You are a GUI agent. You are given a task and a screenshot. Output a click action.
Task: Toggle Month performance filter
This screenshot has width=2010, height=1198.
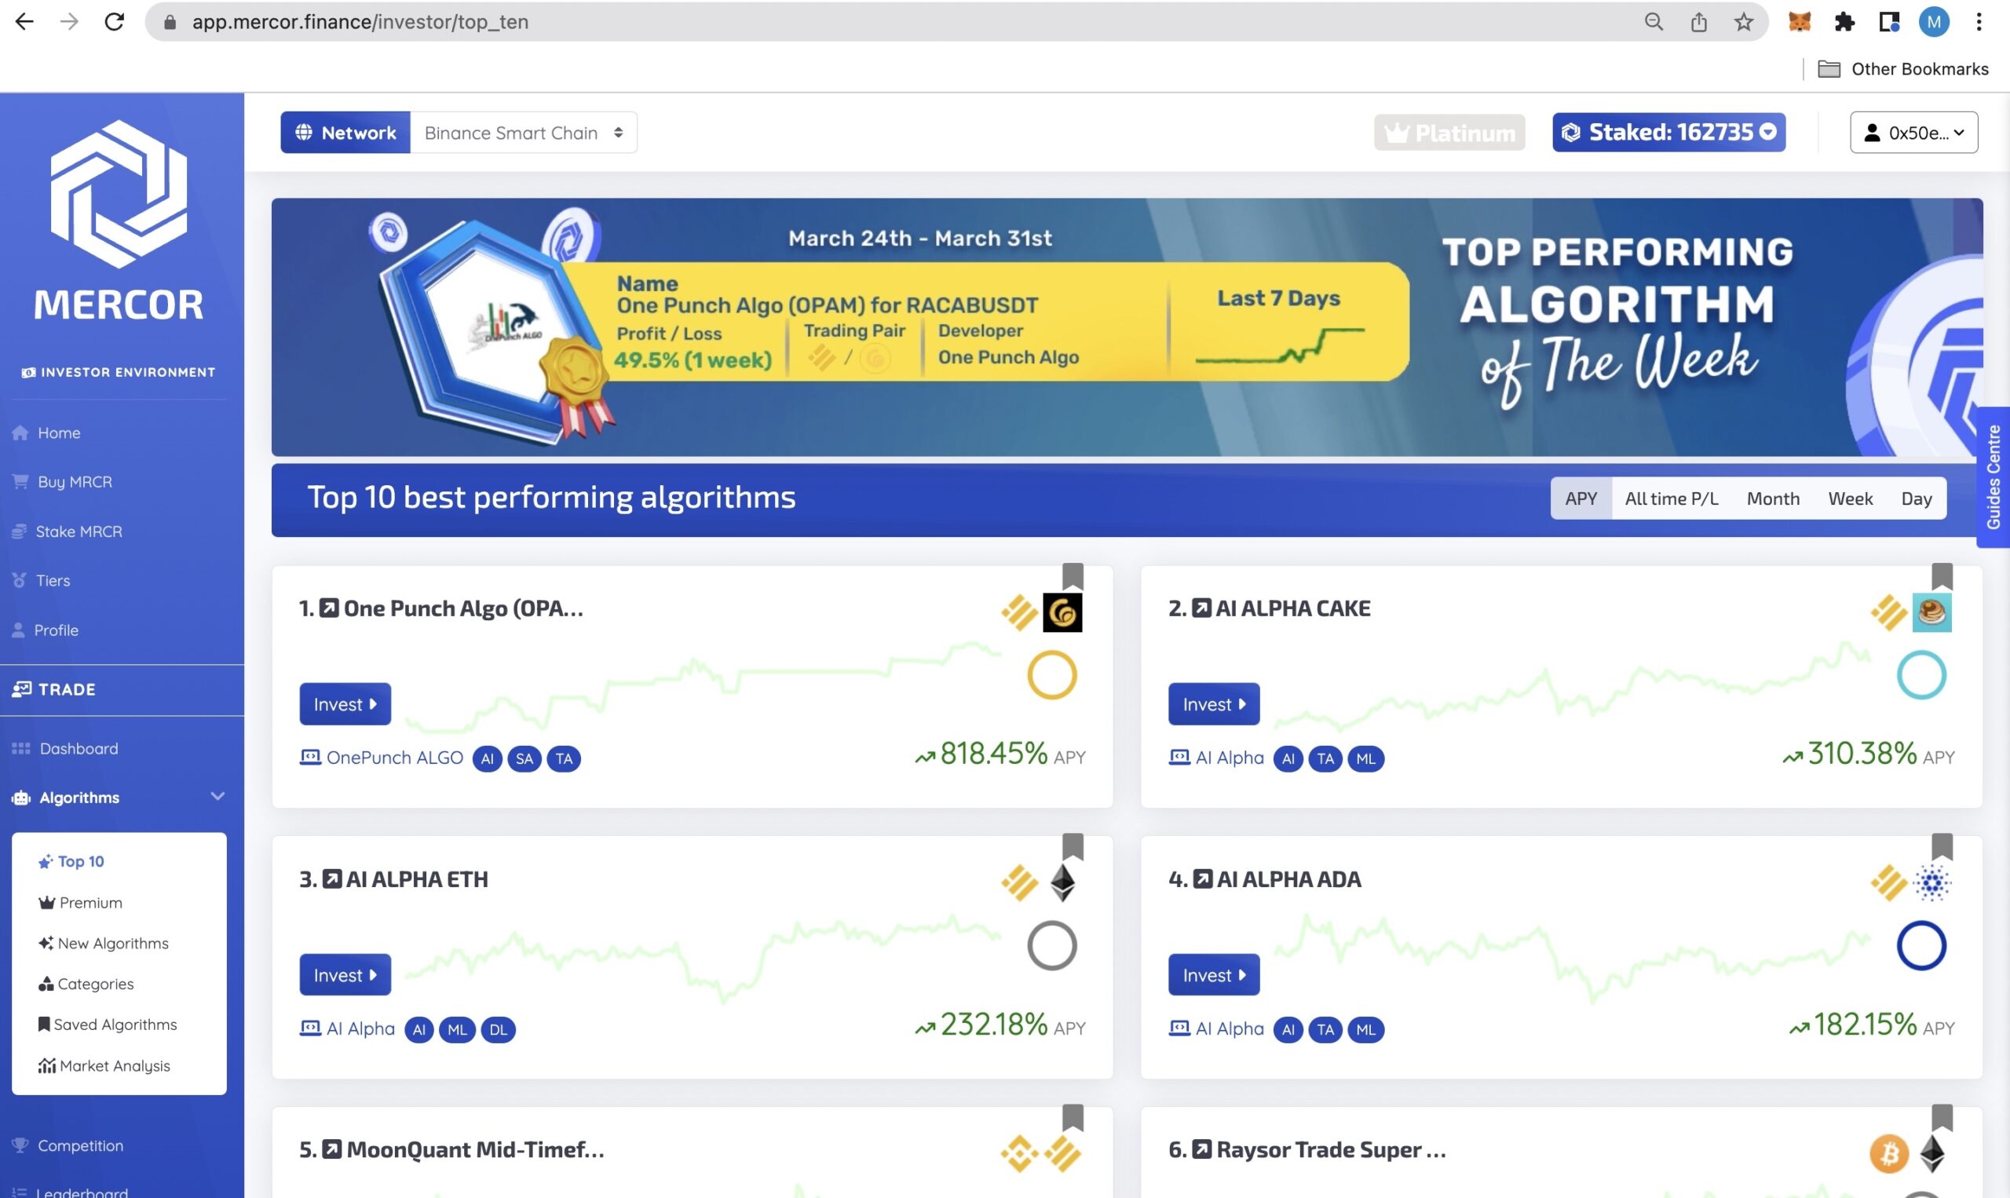pyautogui.click(x=1774, y=498)
